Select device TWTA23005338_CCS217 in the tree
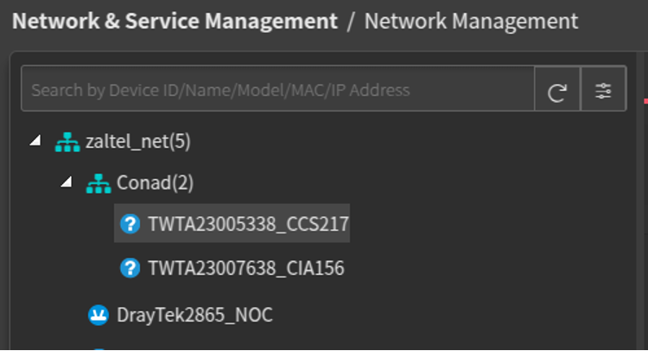 pyautogui.click(x=249, y=224)
